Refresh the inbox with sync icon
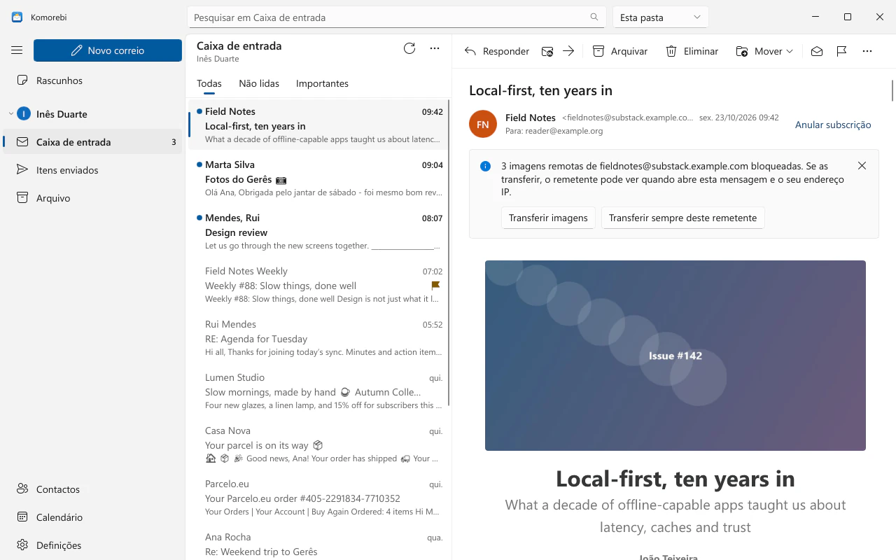 coord(409,48)
